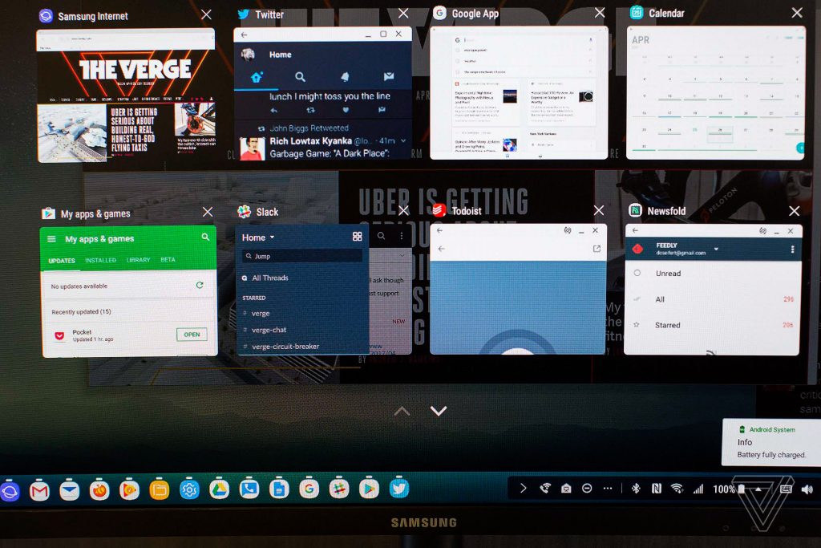Click the DeX screen mode tray icon
821x548 pixels.
coord(566,489)
